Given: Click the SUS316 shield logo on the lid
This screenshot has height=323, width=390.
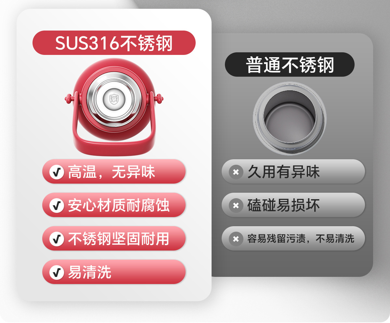Looking at the screenshot, I should point(114,98).
